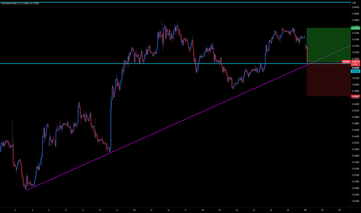Click the 0.66000 price axis value

click(x=356, y=84)
